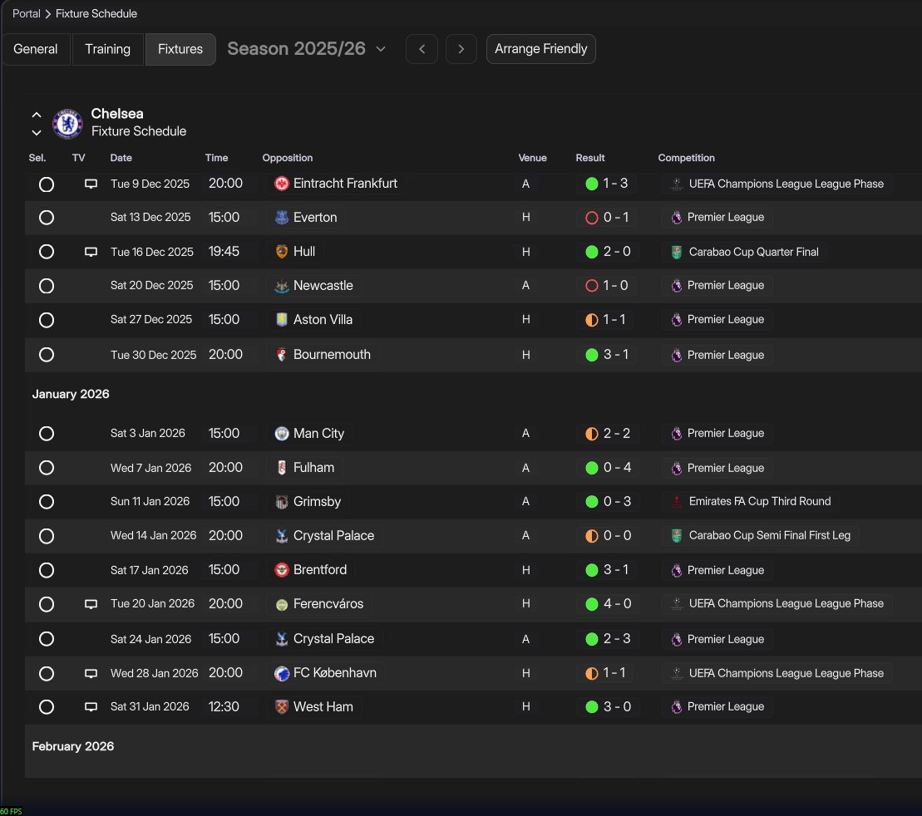Click the West Ham club badge
The height and width of the screenshot is (816, 922).
282,706
